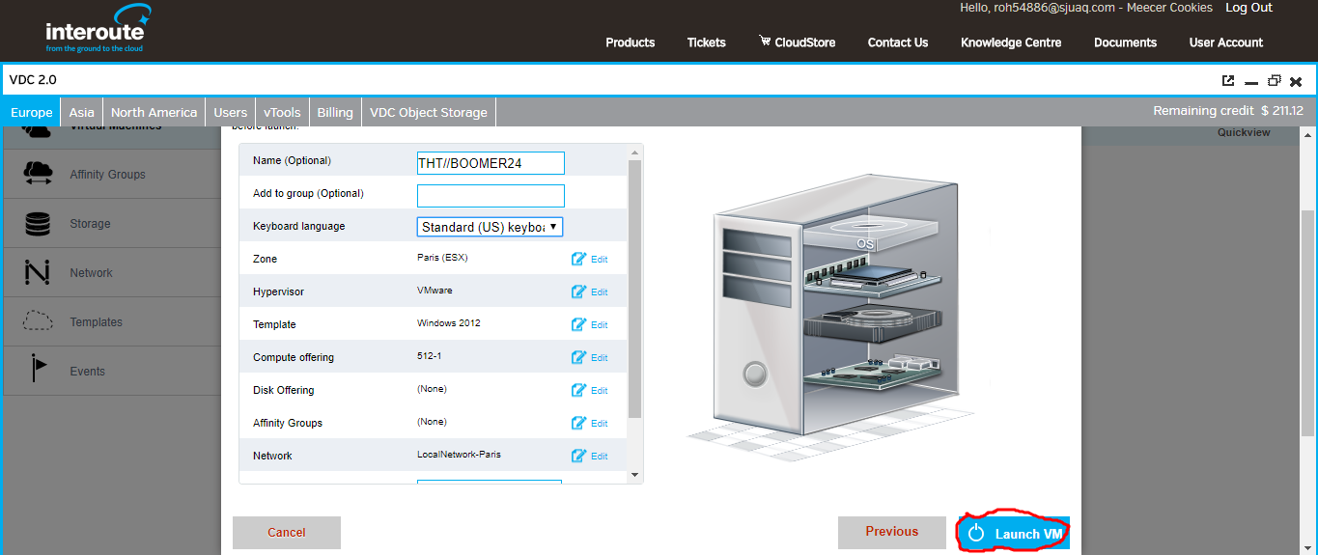Image resolution: width=1318 pixels, height=555 pixels.
Task: Open the vTools tab
Action: [282, 112]
